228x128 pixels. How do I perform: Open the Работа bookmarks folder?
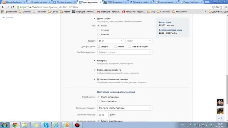point(65,12)
